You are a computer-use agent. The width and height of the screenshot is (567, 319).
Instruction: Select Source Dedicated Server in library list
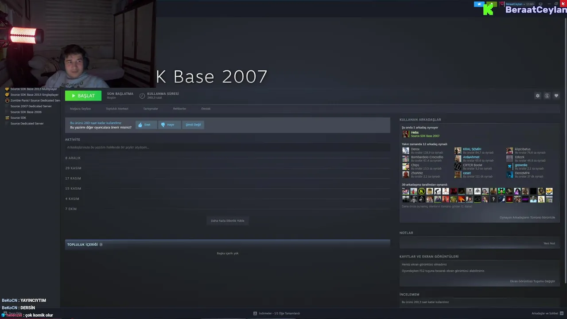pyautogui.click(x=27, y=124)
